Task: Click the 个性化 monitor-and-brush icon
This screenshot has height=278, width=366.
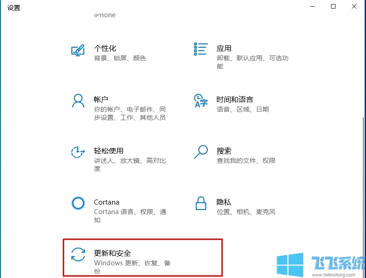Action: [x=78, y=51]
